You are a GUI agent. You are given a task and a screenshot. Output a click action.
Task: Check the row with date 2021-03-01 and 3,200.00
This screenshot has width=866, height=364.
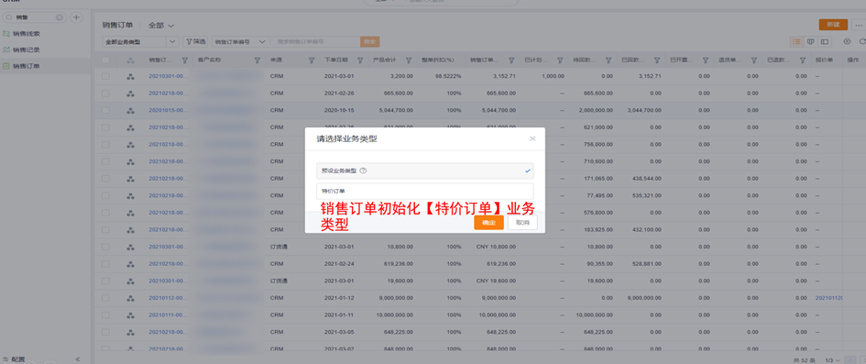point(105,76)
